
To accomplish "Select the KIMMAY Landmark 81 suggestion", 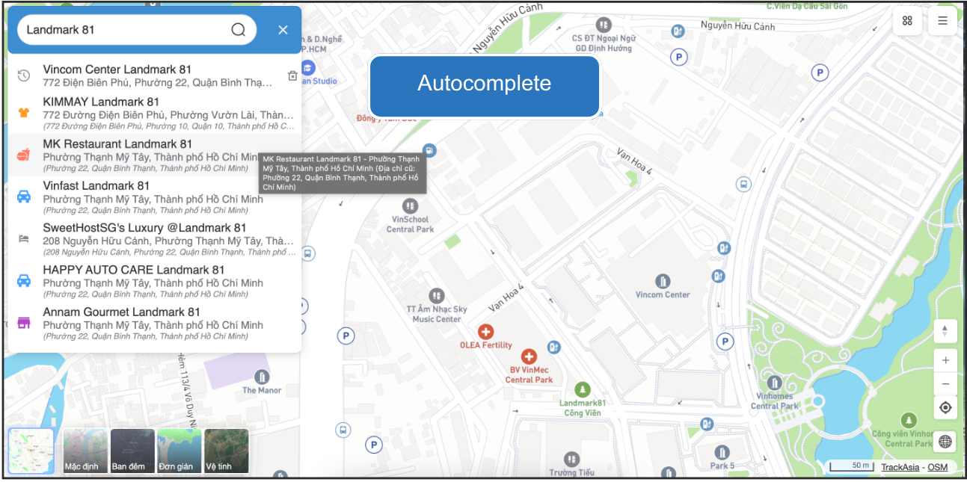I will 155,113.
